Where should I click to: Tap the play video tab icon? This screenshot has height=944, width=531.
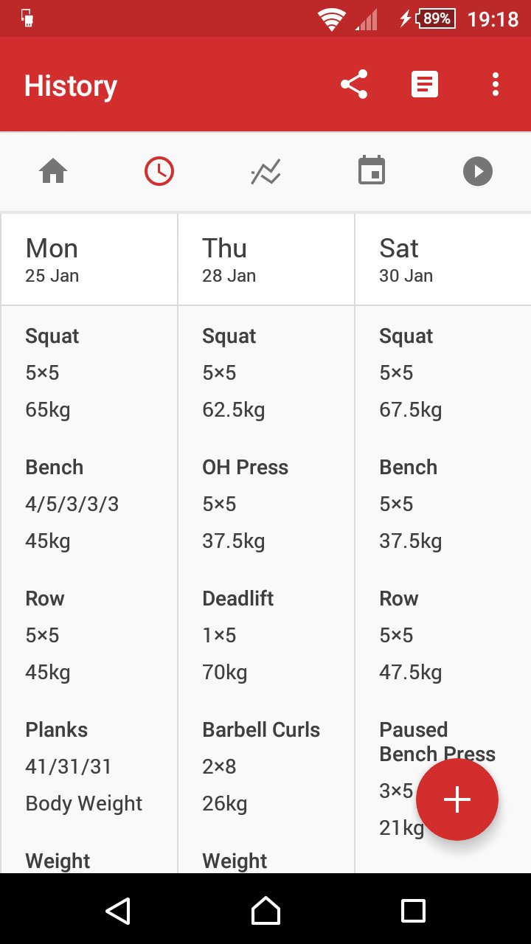coord(478,173)
